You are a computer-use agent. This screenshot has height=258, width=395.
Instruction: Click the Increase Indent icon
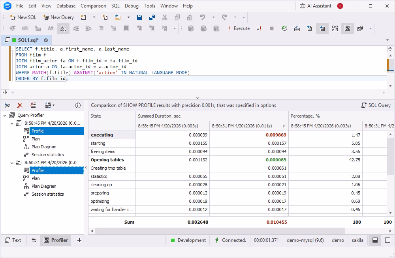coord(88,28)
